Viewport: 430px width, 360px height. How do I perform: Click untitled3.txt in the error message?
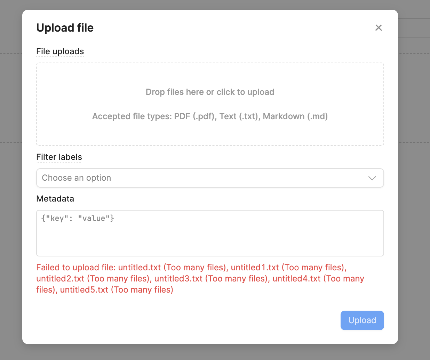178,279
